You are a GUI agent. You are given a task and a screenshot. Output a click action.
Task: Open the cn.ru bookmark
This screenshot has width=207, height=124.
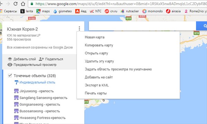(111, 11)
